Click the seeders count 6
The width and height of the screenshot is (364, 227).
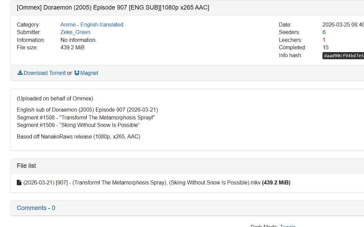324,32
